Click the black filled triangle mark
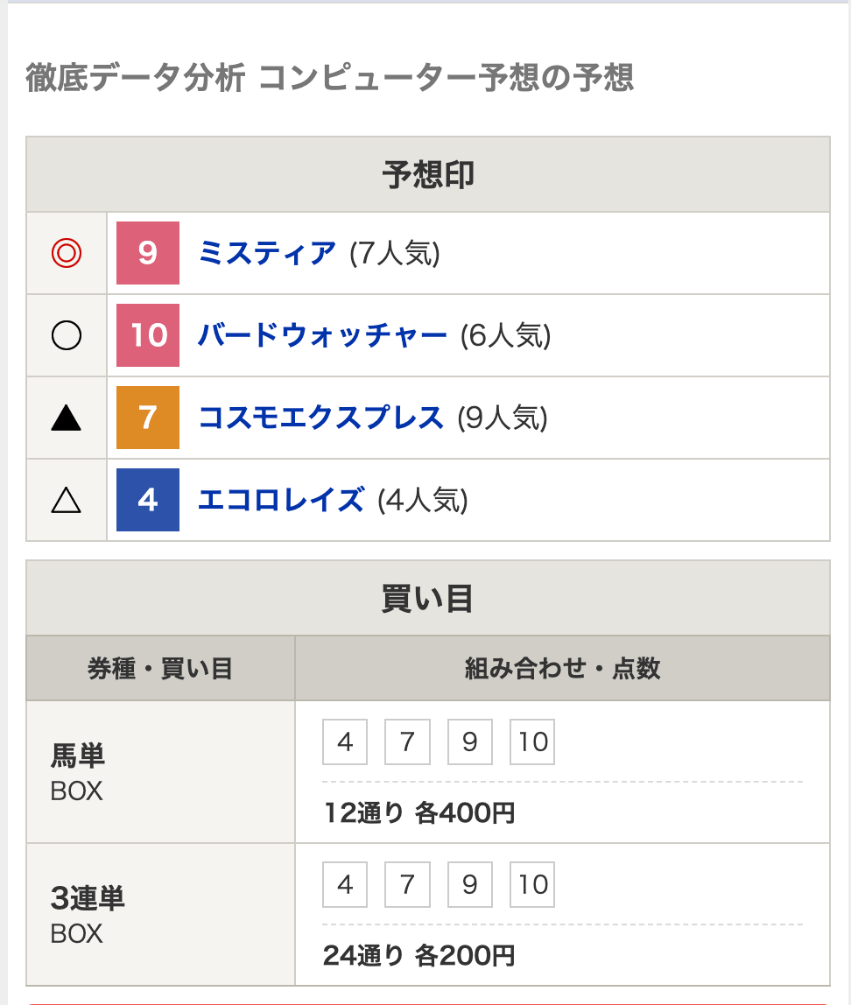This screenshot has height=1005, width=851. 66,418
